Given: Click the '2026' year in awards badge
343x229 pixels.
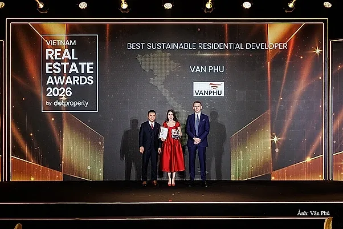Looking at the screenshot, I should point(59,92).
